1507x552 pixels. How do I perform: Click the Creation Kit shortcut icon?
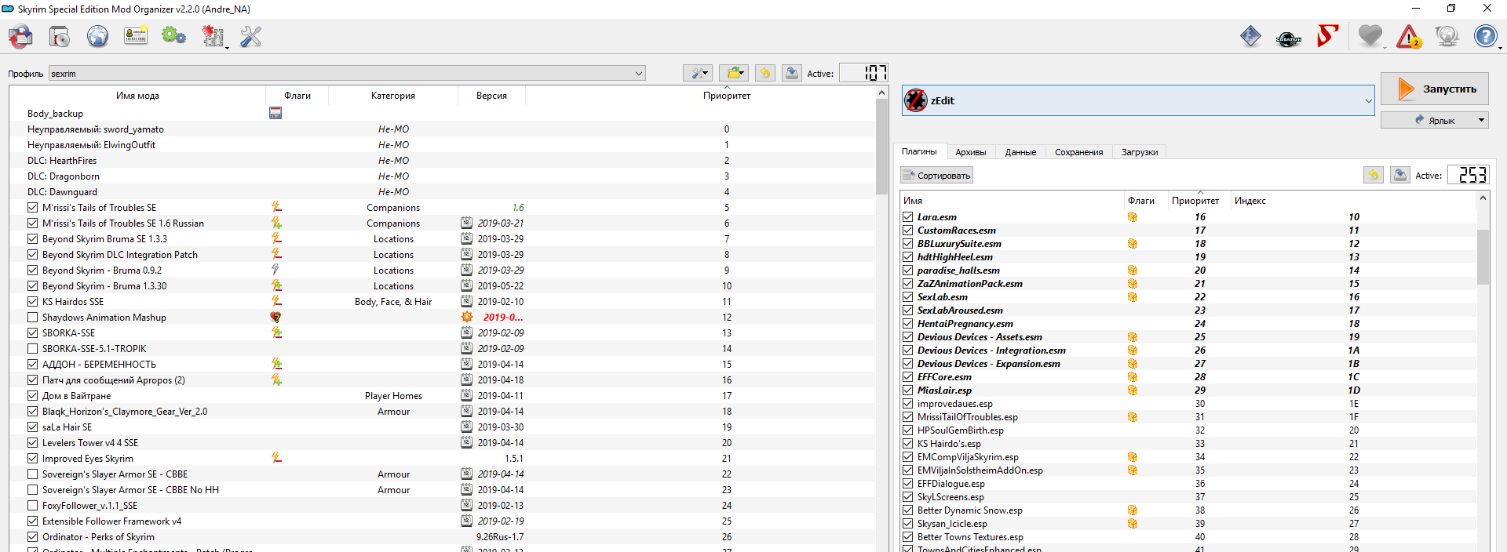pyautogui.click(x=1288, y=37)
